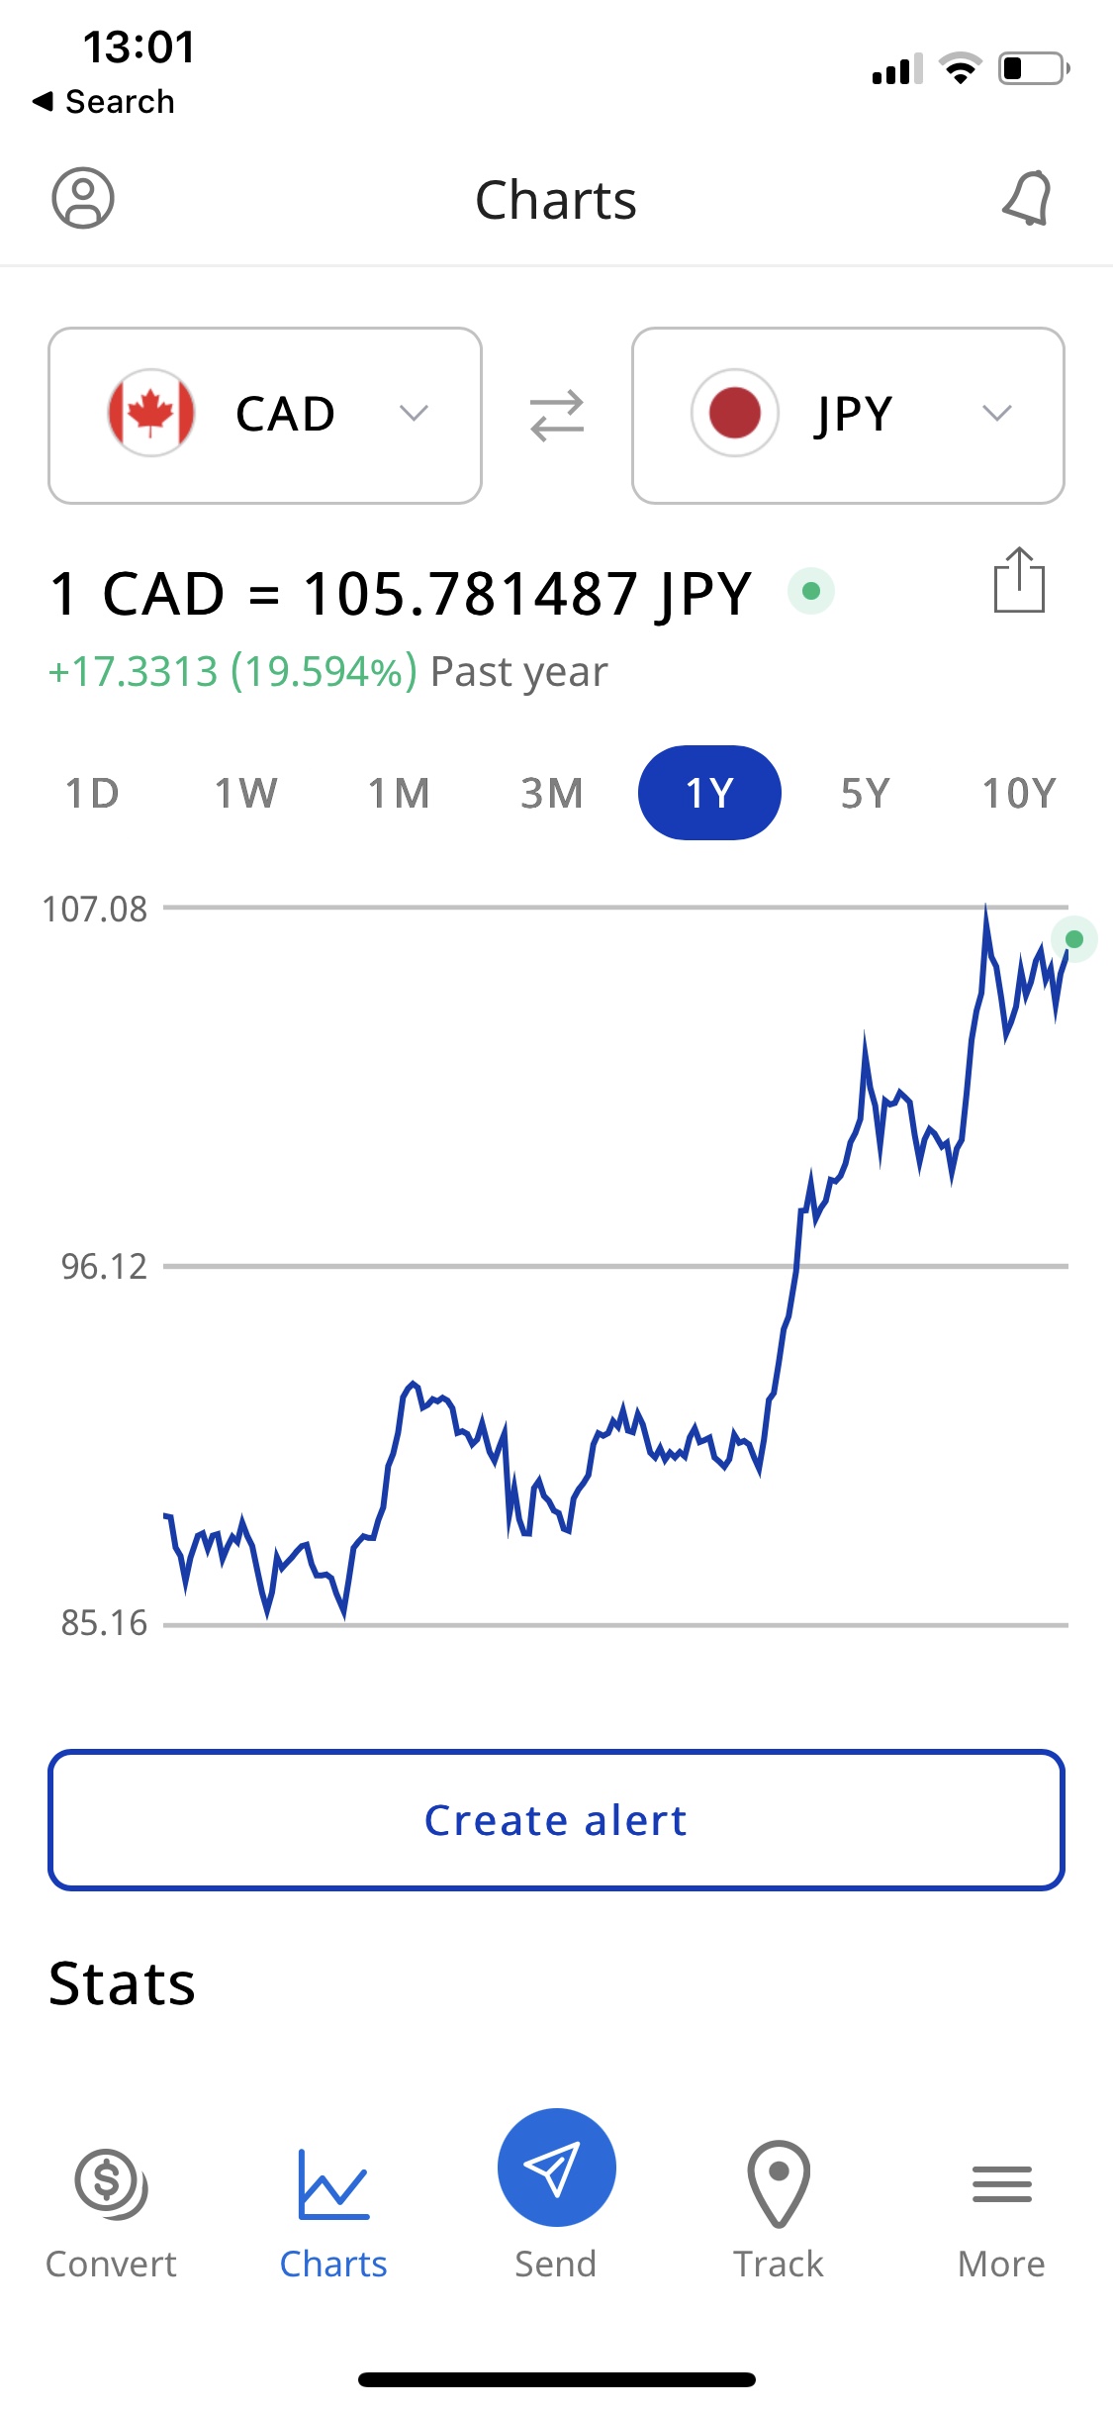This screenshot has width=1113, height=2411.
Task: Select the 5Y time range
Action: (866, 793)
